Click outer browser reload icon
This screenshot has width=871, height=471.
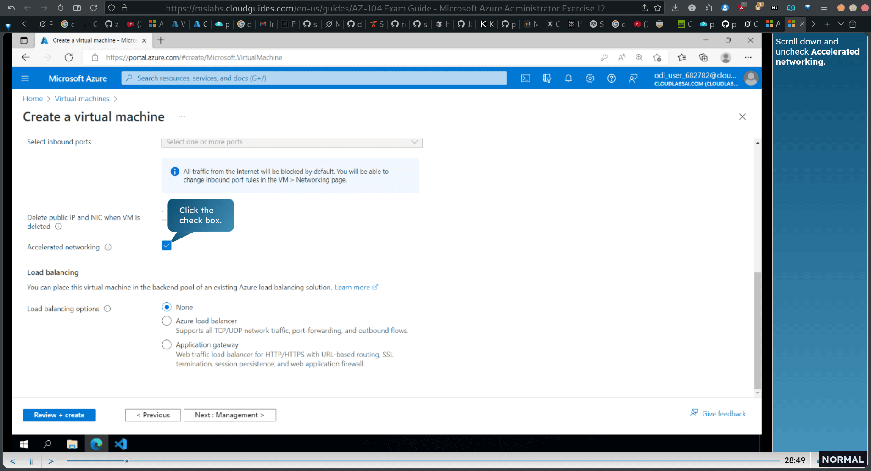[94, 8]
